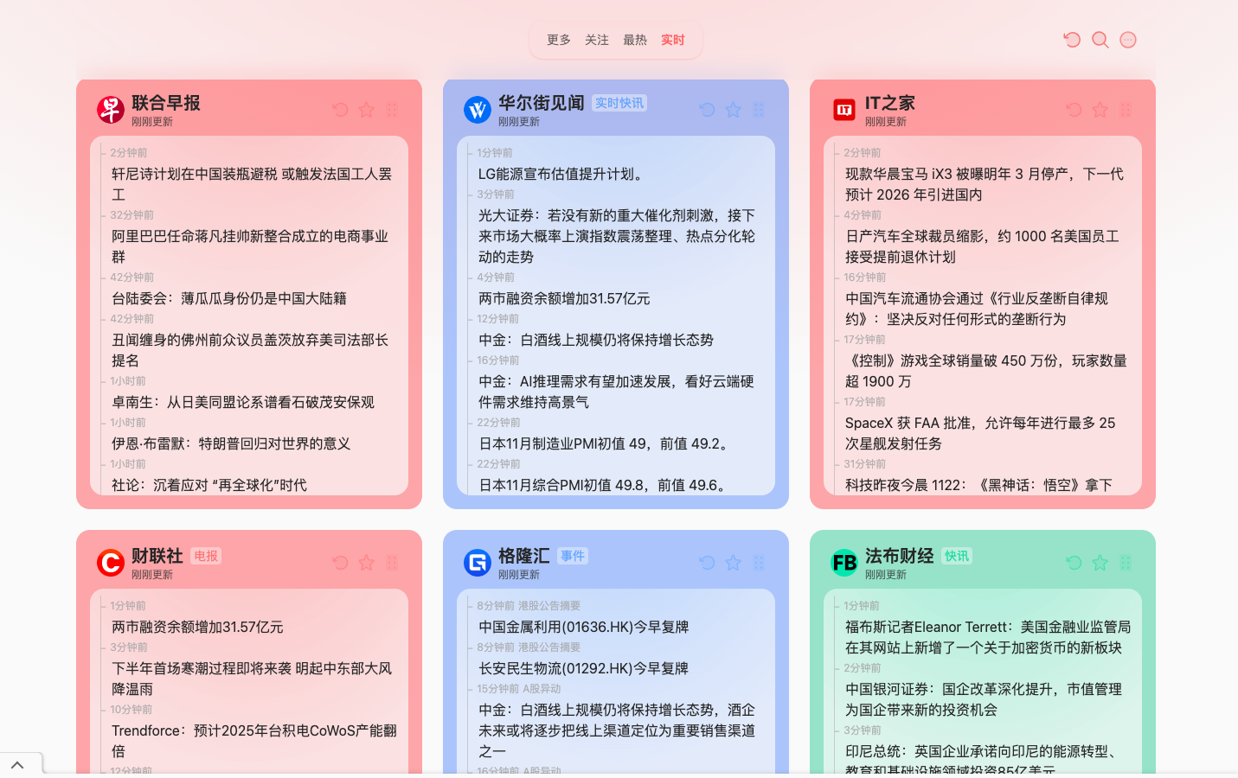Click the grip handle on 华尔街见闻 card
1238x778 pixels.
pyautogui.click(x=759, y=110)
